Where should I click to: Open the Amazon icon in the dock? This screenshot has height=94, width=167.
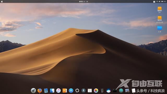83,91
